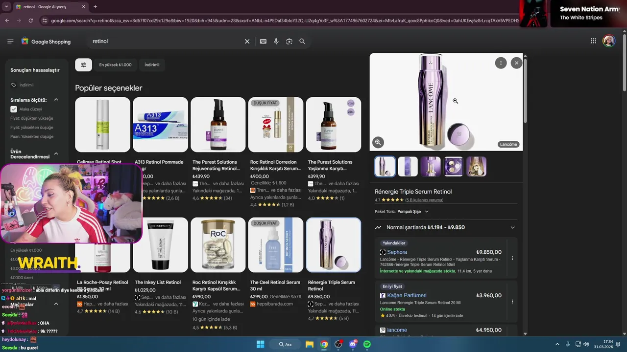Click the Windows taskbar Ara search box
The height and width of the screenshot is (352, 627).
[x=285, y=344]
